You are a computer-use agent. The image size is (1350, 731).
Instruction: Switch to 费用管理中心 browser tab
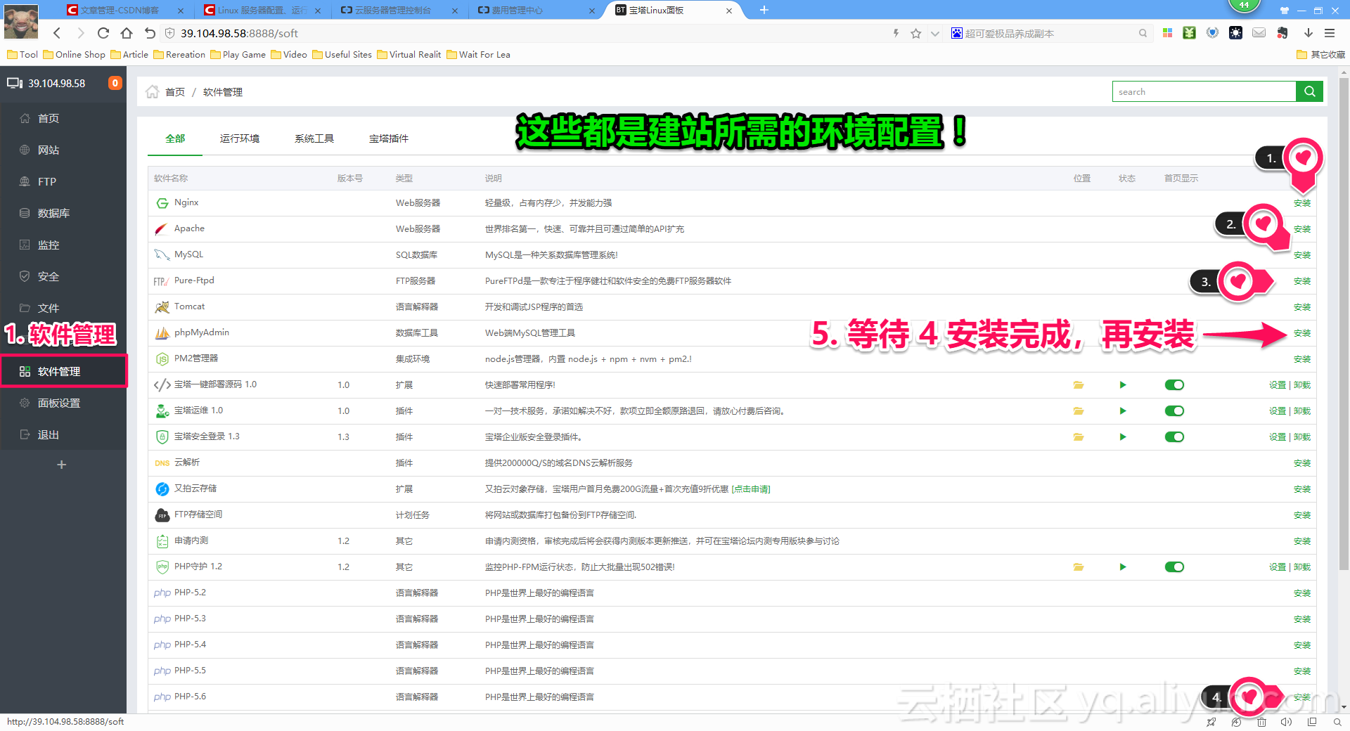click(x=517, y=10)
